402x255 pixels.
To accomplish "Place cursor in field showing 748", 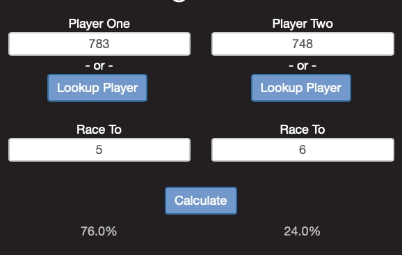I will pos(303,44).
